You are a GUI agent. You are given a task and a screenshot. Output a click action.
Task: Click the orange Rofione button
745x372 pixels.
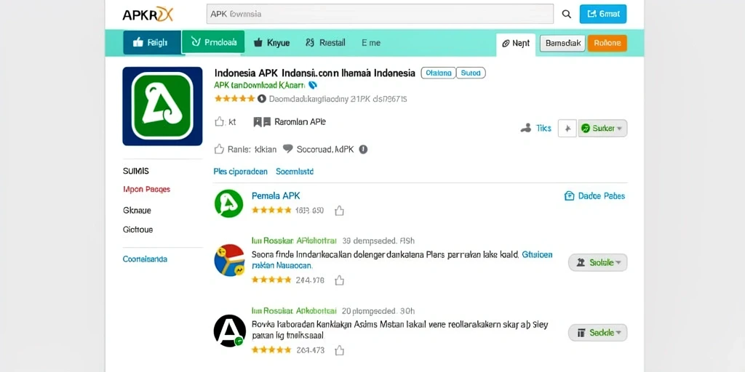[607, 43]
